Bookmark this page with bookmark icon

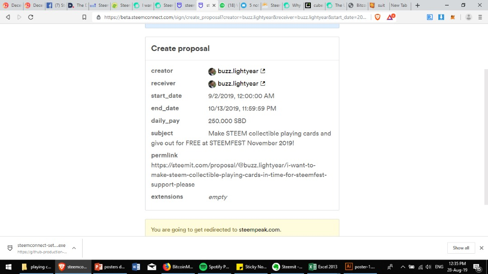coord(84,17)
